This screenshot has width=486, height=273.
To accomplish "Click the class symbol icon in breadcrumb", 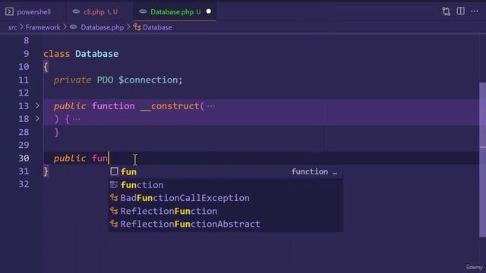I will (137, 27).
